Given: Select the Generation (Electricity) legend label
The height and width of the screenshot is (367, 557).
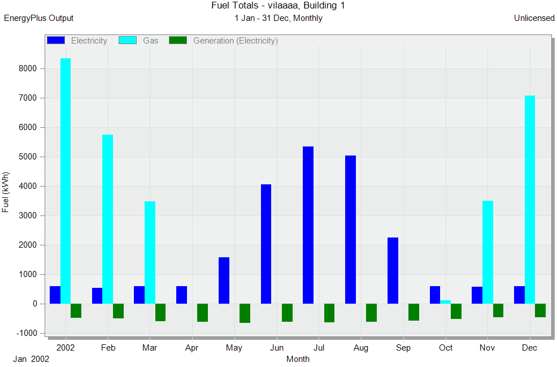Looking at the screenshot, I should coord(236,41).
